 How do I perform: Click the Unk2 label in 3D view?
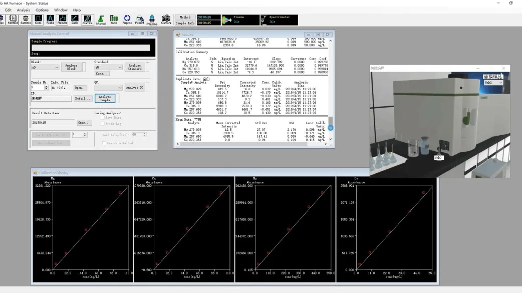438,158
